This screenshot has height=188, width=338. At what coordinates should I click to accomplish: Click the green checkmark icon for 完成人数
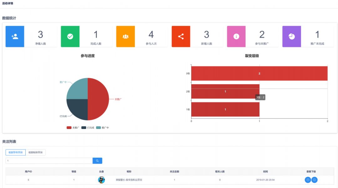click(x=70, y=37)
